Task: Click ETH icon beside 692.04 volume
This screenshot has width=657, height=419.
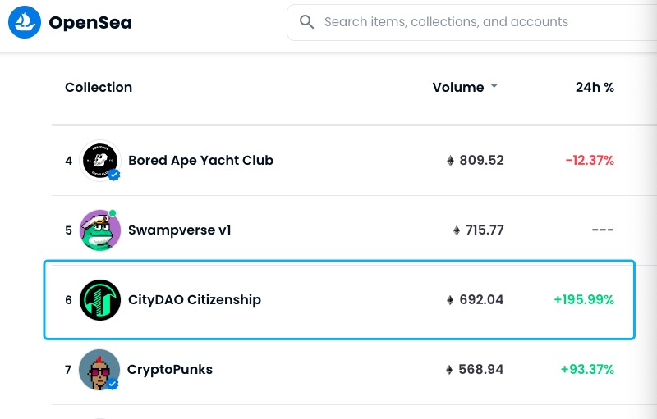Action: [450, 300]
